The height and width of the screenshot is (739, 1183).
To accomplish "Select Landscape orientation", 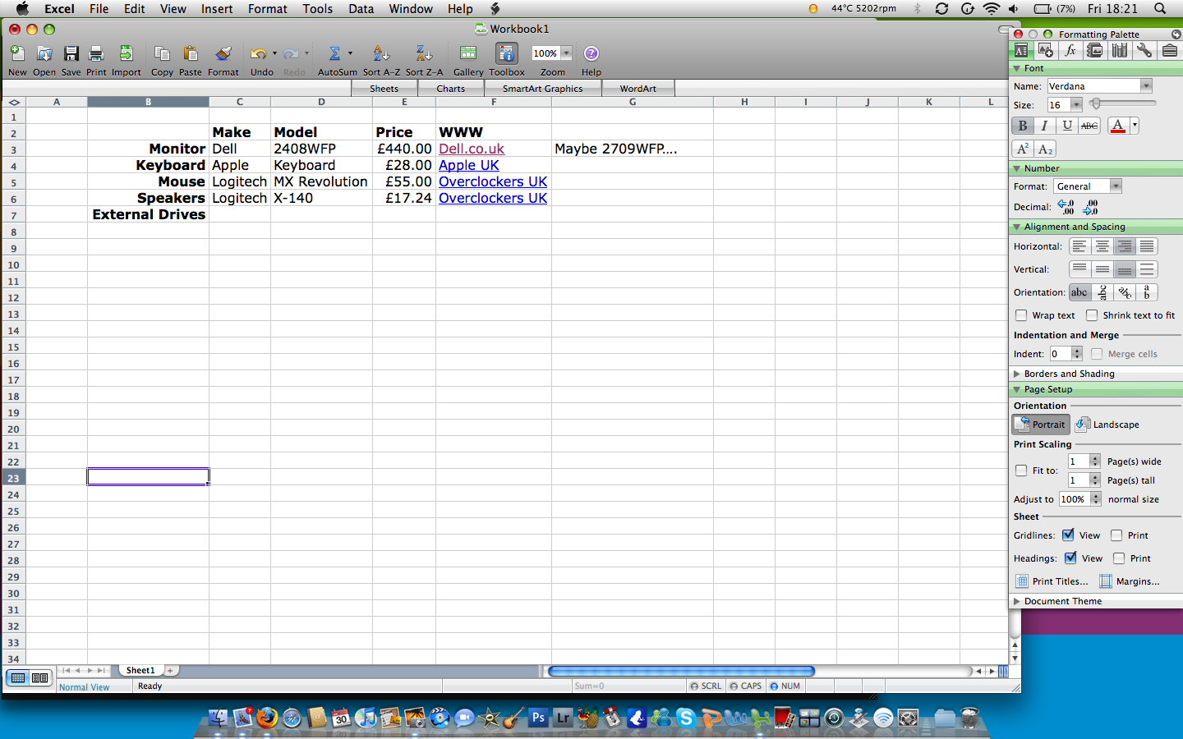I will tap(1107, 425).
